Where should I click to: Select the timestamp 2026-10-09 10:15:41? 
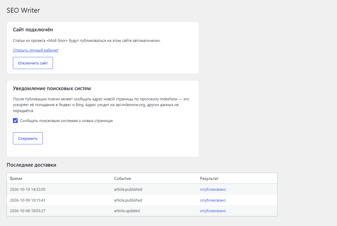tap(27, 200)
